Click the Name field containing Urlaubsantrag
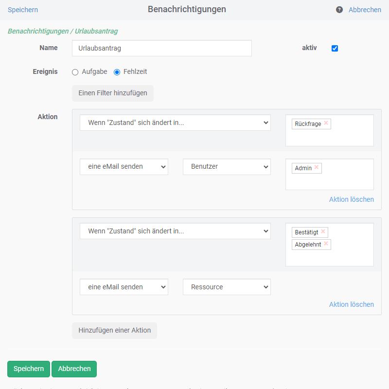 (x=162, y=48)
